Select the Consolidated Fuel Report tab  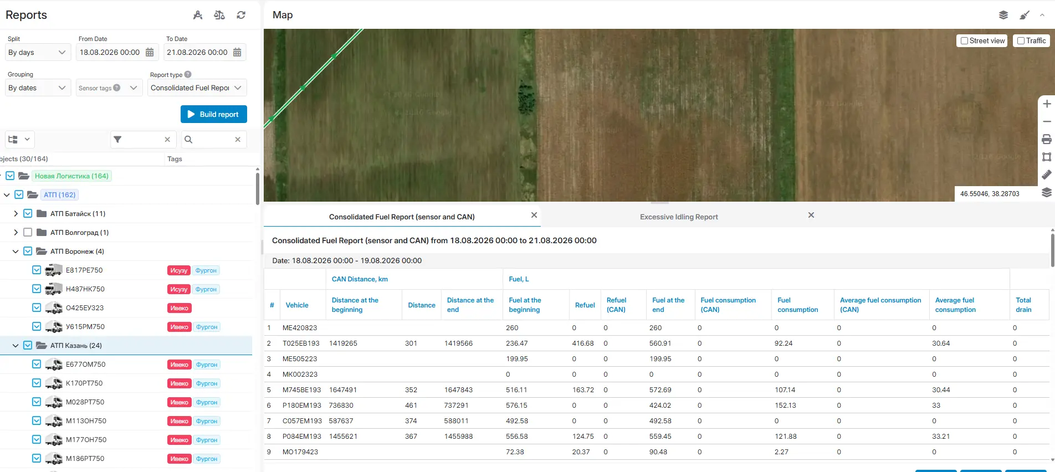tap(402, 217)
